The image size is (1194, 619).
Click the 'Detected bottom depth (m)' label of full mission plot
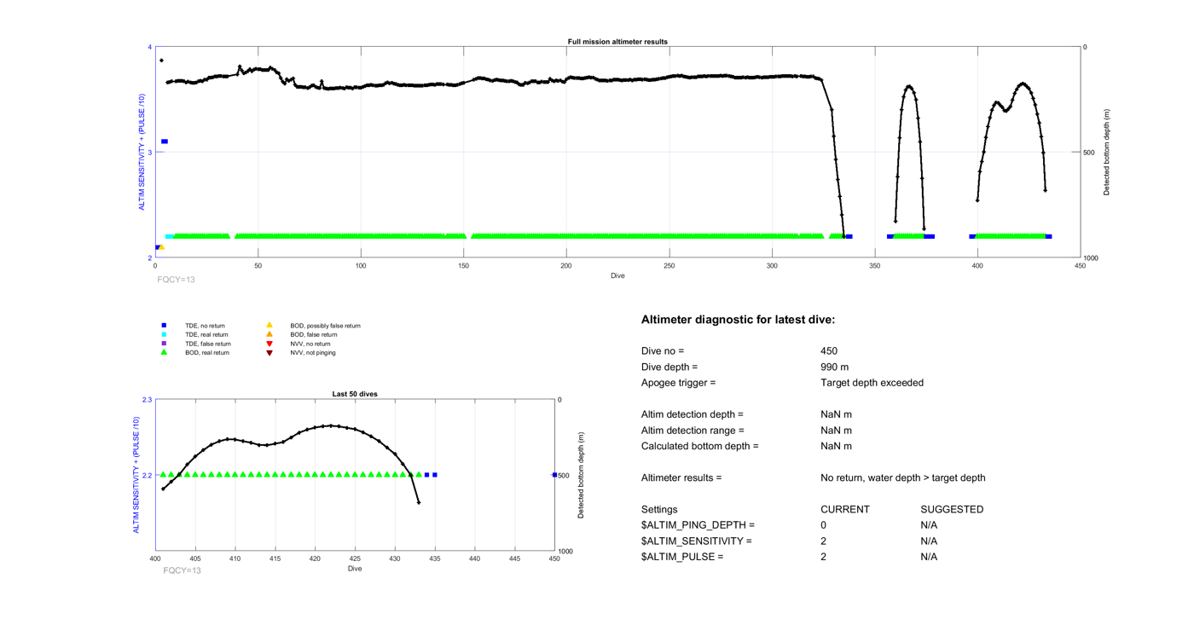click(1107, 153)
